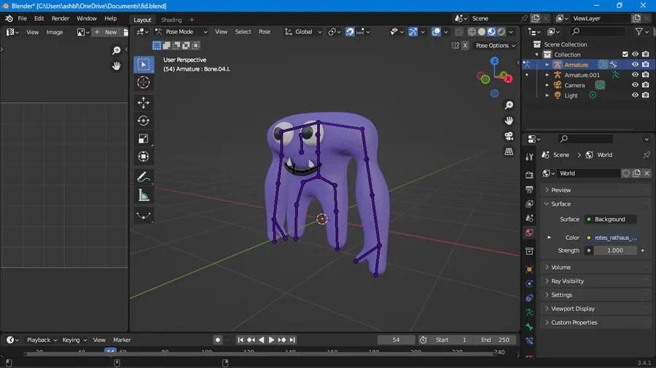This screenshot has height=368, width=656.
Task: Activate the Scale tool
Action: point(144,139)
